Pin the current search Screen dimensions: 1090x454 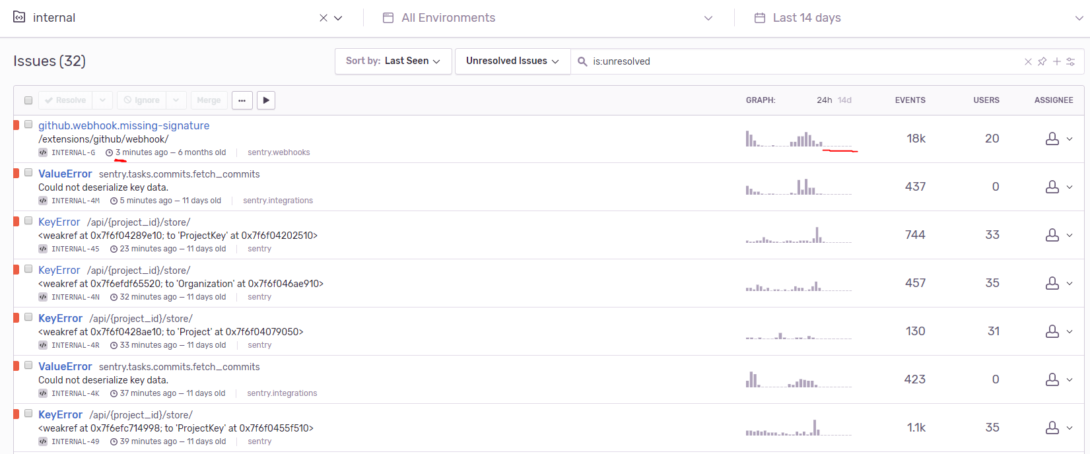click(x=1042, y=61)
